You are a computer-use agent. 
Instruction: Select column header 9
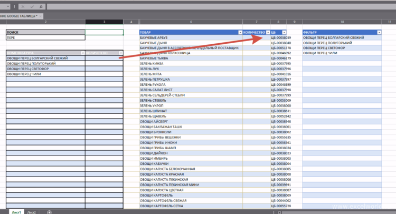(294, 22)
